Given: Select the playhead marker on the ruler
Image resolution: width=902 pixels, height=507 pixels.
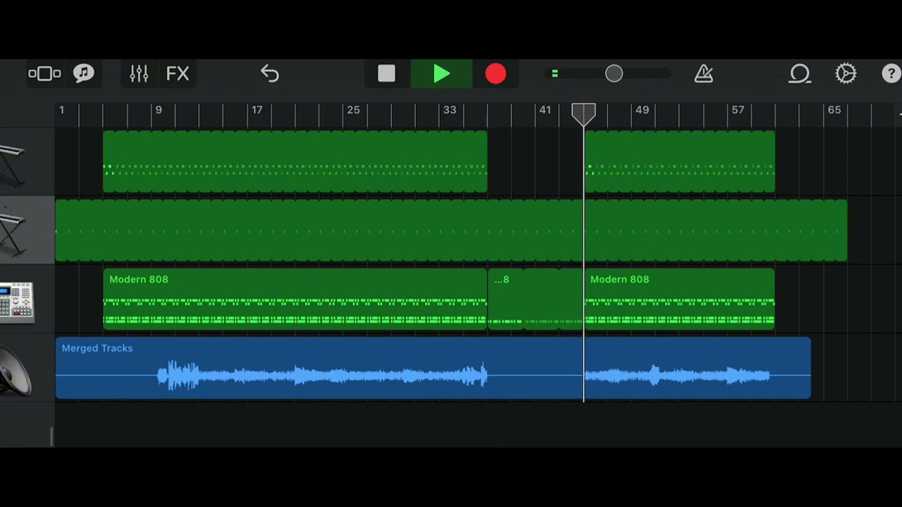Looking at the screenshot, I should (583, 115).
